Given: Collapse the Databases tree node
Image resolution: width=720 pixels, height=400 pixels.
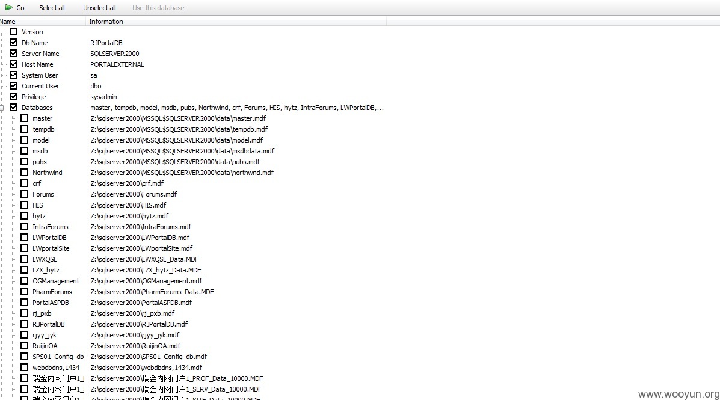Looking at the screenshot, I should click(x=2, y=108).
